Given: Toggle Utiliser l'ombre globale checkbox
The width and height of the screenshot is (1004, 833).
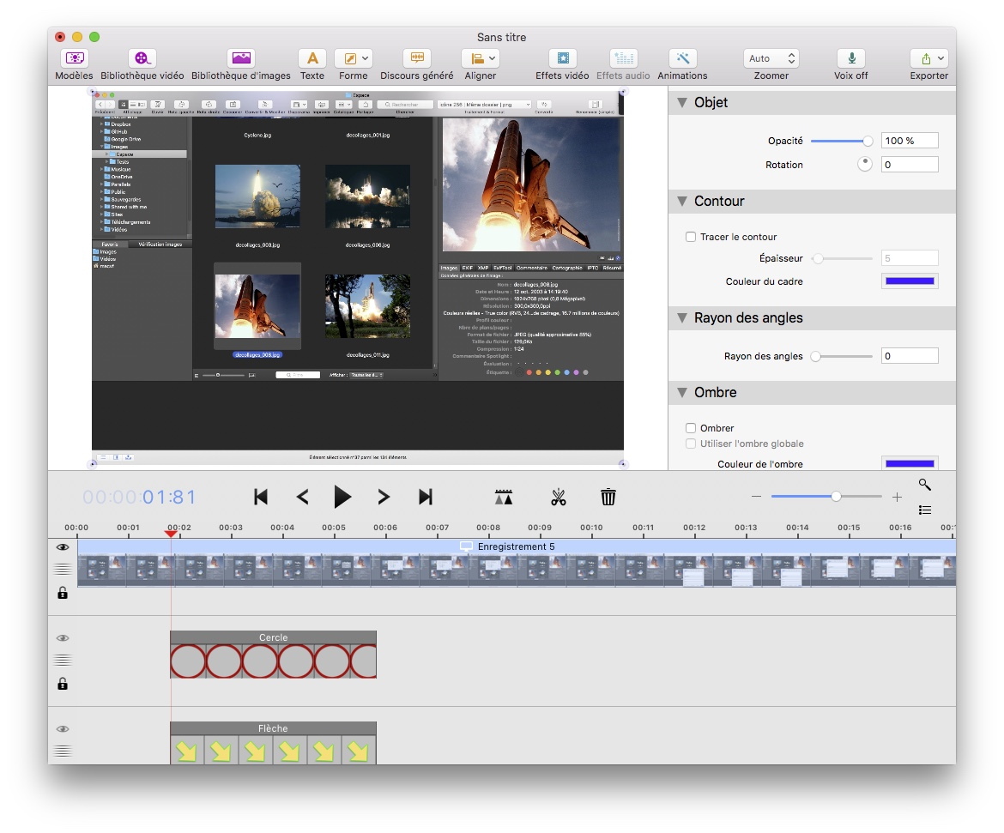Looking at the screenshot, I should pos(691,444).
